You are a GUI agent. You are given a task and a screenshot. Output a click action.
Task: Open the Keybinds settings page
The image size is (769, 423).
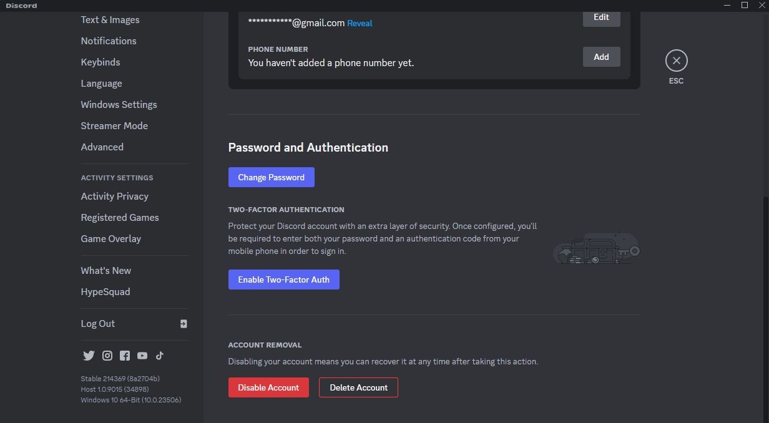(100, 62)
